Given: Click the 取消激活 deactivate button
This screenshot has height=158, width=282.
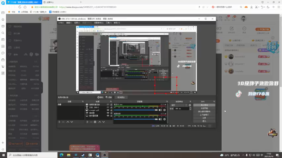Looking at the screenshot, I should coord(121,97).
